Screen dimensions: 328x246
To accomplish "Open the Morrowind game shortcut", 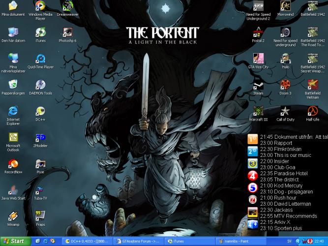I will click(x=285, y=6).
